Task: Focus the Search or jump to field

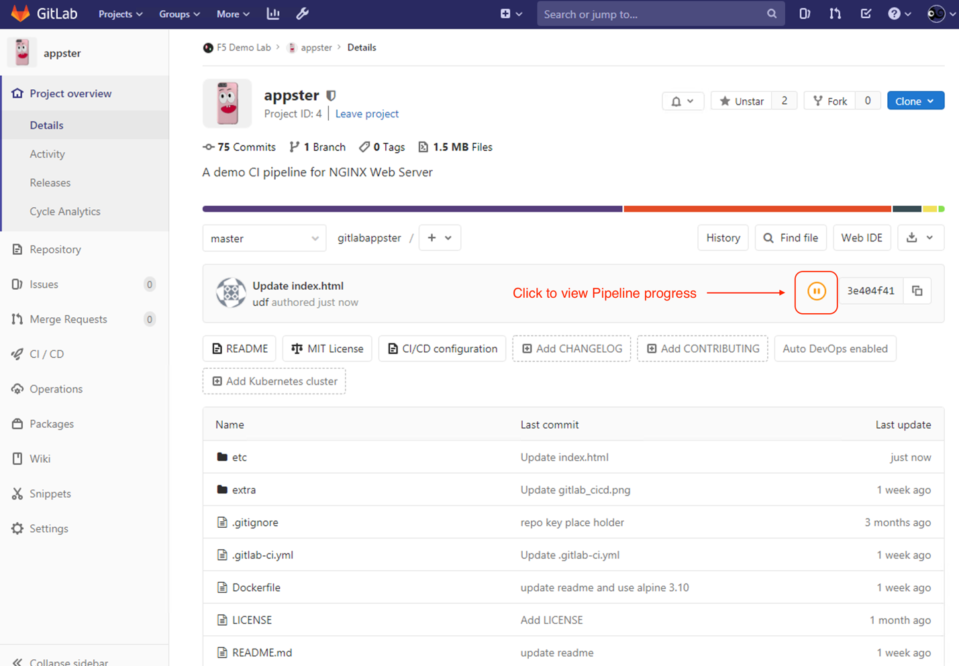Action: pos(661,13)
